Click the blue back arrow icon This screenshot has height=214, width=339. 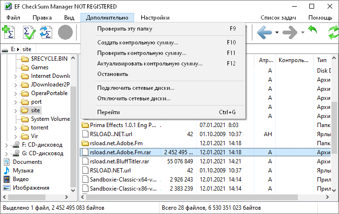(265, 32)
